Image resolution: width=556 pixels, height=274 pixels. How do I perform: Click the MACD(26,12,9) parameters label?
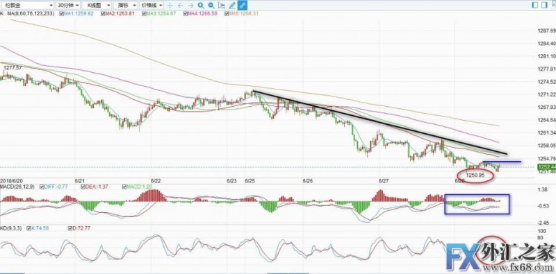pyautogui.click(x=17, y=187)
